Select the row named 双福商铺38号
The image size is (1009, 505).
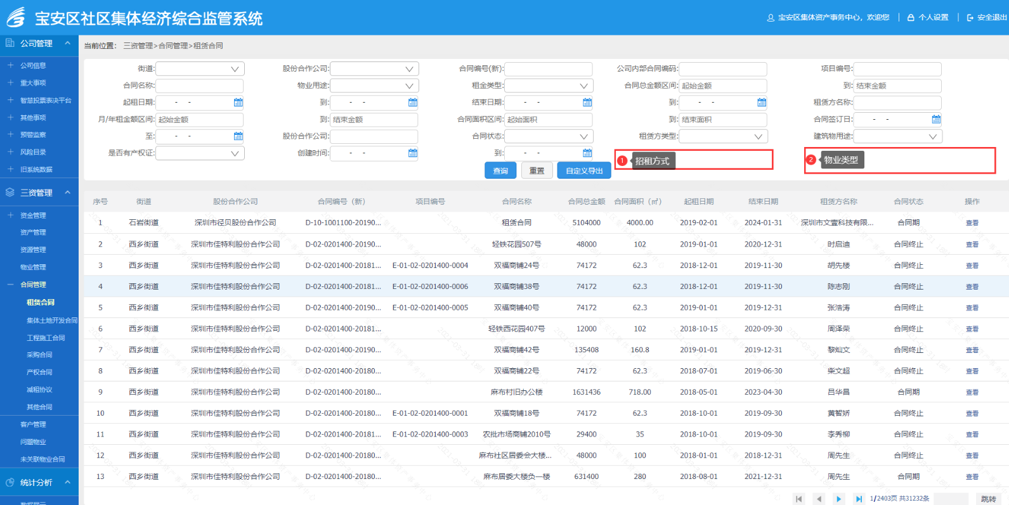click(x=547, y=286)
